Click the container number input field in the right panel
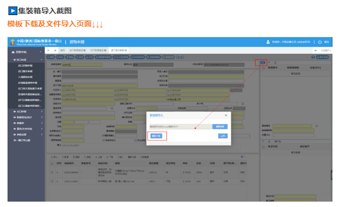 coord(292,126)
